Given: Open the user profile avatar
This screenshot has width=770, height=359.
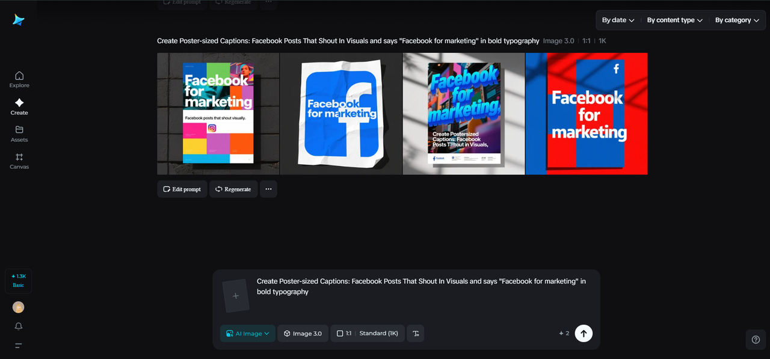Looking at the screenshot, I should click(19, 307).
